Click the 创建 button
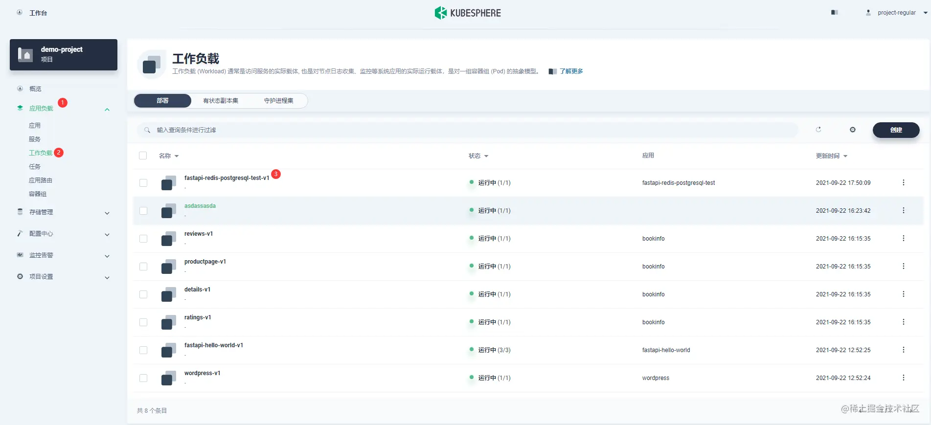Viewport: 931px width, 425px height. click(x=896, y=130)
